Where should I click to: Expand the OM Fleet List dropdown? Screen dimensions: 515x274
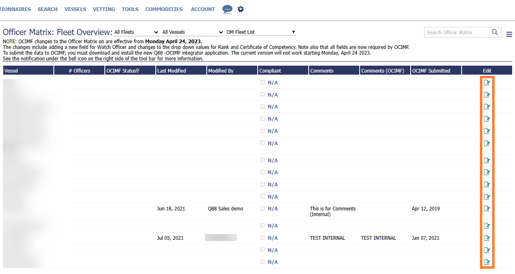pos(261,32)
